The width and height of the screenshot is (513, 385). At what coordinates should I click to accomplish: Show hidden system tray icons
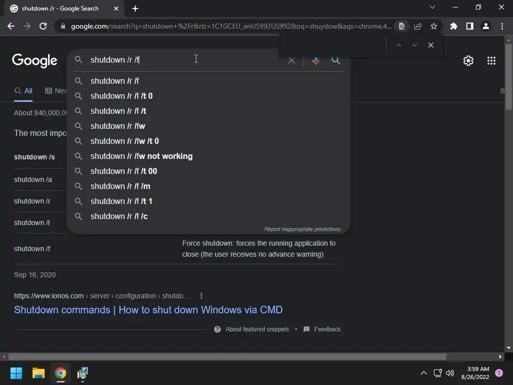[423, 373]
